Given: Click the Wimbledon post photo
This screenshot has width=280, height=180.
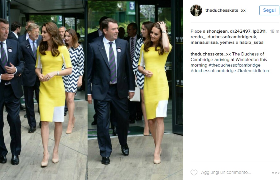Looking at the screenshot, I should coord(92,90).
